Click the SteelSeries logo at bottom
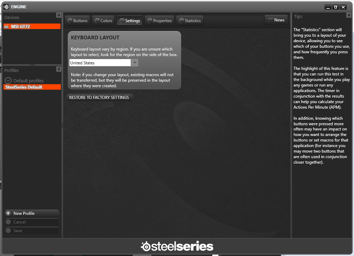 coord(177,246)
